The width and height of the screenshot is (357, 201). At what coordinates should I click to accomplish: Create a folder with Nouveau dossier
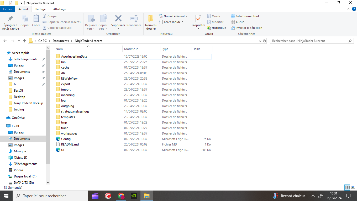pyautogui.click(x=151, y=22)
